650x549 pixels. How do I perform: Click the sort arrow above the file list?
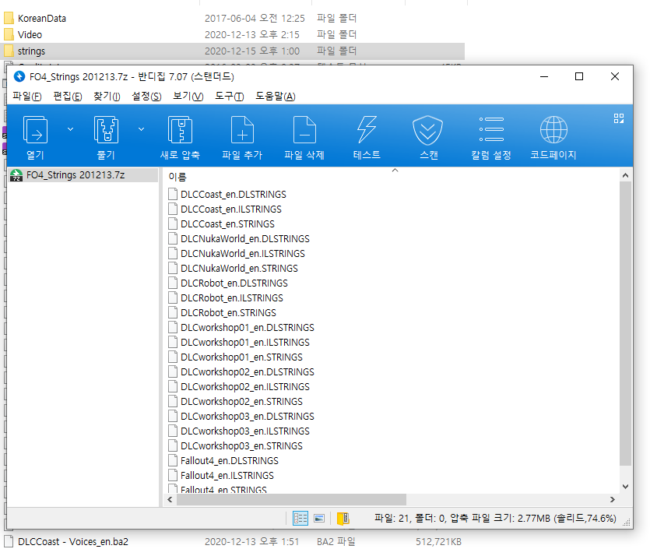(x=395, y=170)
